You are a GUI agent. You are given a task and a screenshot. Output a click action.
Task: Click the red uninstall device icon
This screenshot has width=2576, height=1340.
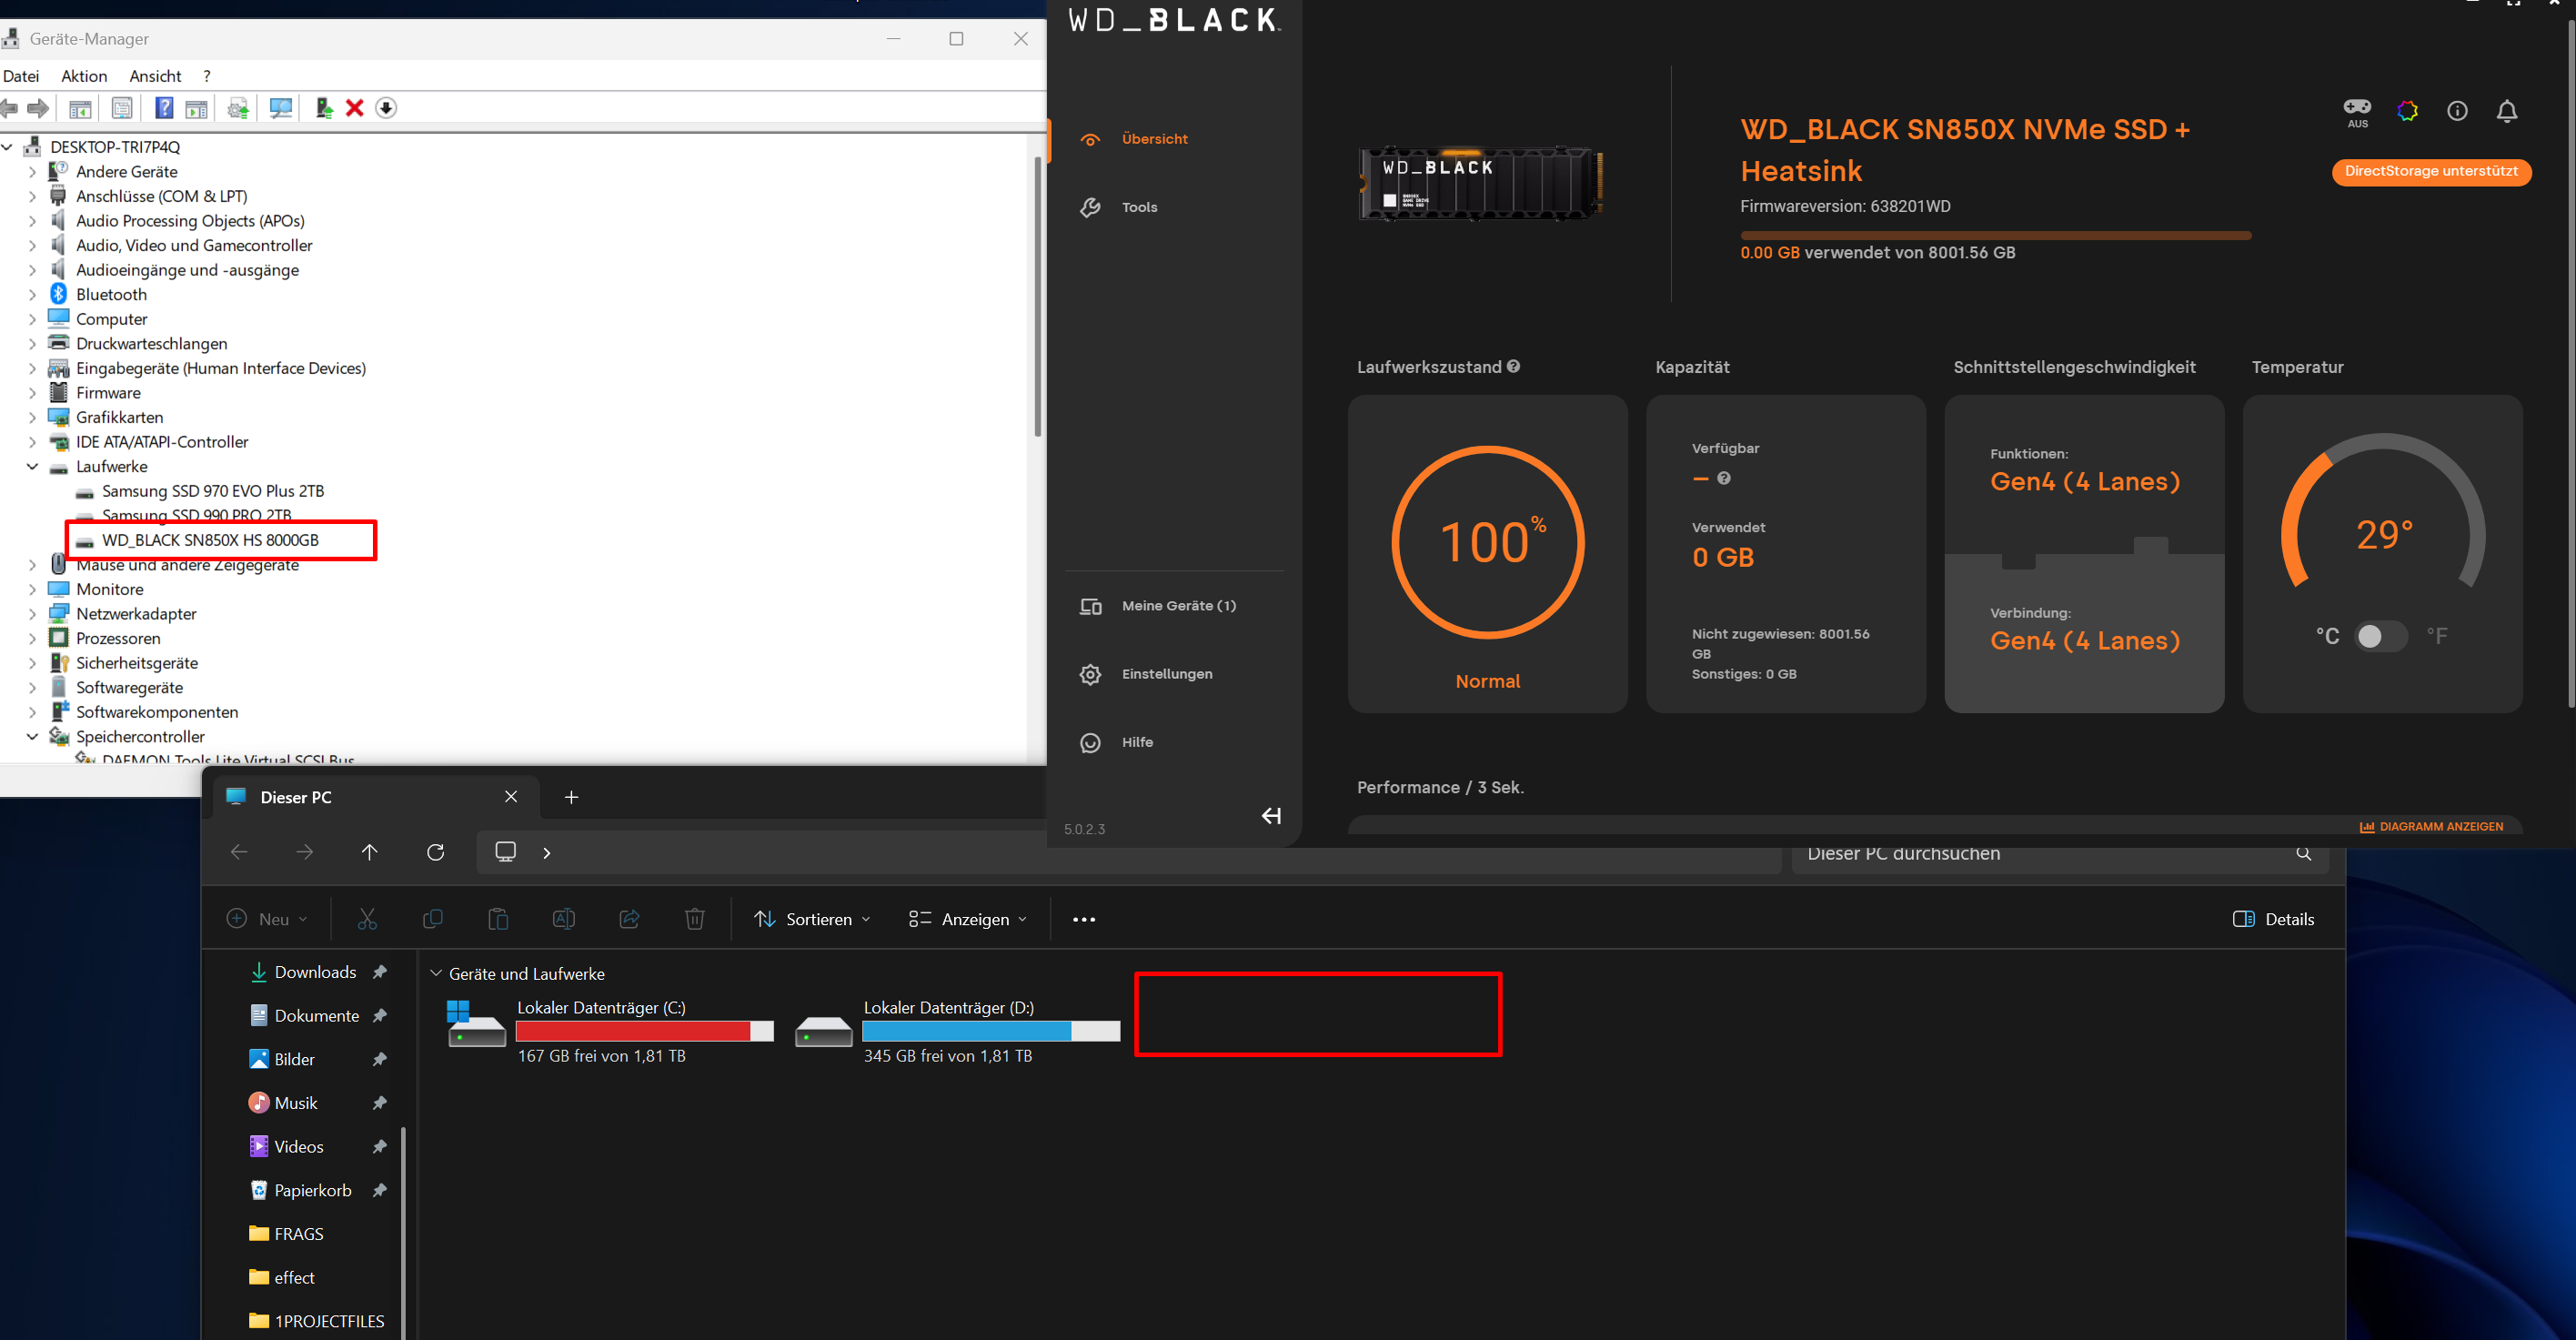[x=354, y=108]
